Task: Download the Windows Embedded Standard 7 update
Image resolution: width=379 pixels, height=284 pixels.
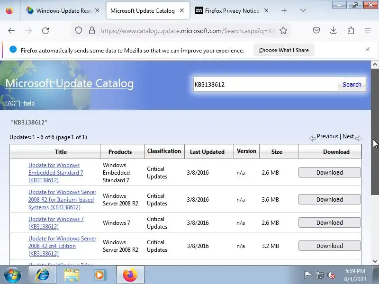Action: coord(329,172)
